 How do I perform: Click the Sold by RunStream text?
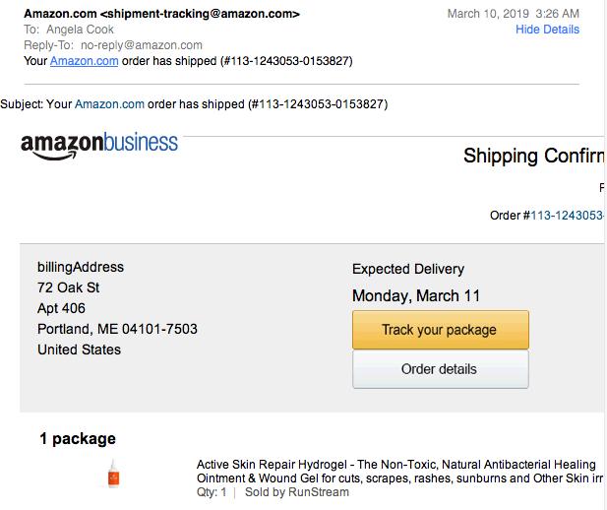pyautogui.click(x=297, y=492)
